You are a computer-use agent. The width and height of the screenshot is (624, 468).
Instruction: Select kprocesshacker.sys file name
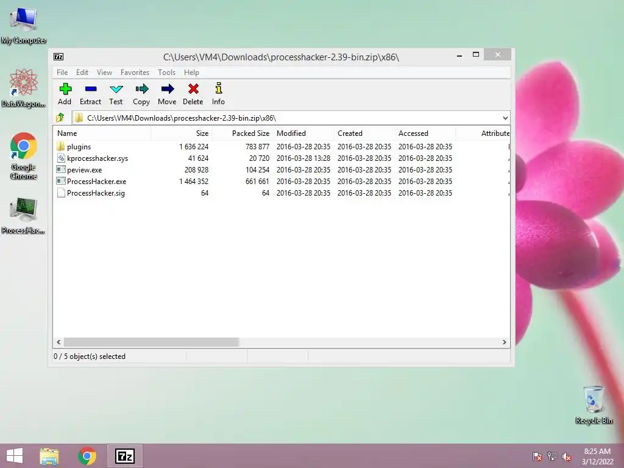point(97,158)
